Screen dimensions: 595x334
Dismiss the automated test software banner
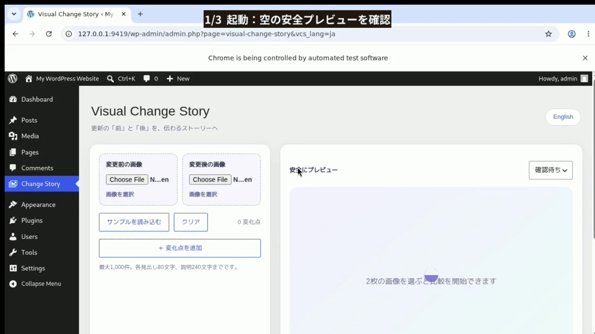pyautogui.click(x=585, y=58)
